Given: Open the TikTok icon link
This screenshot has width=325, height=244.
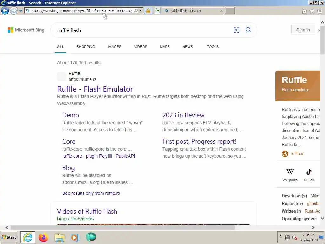Looking at the screenshot, I should (x=308, y=175).
